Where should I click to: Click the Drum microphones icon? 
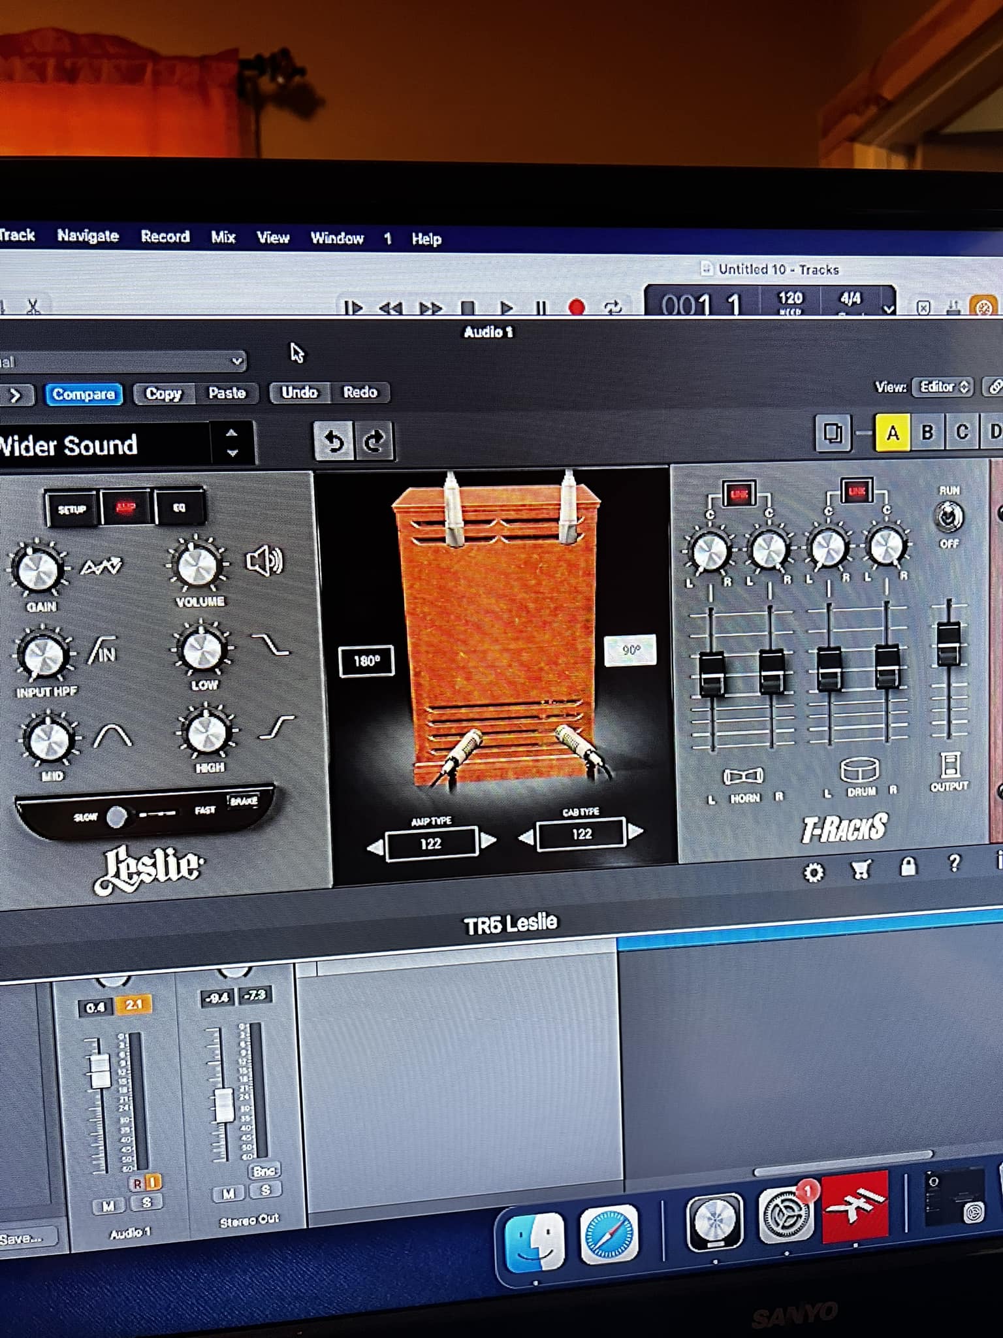coord(859,770)
